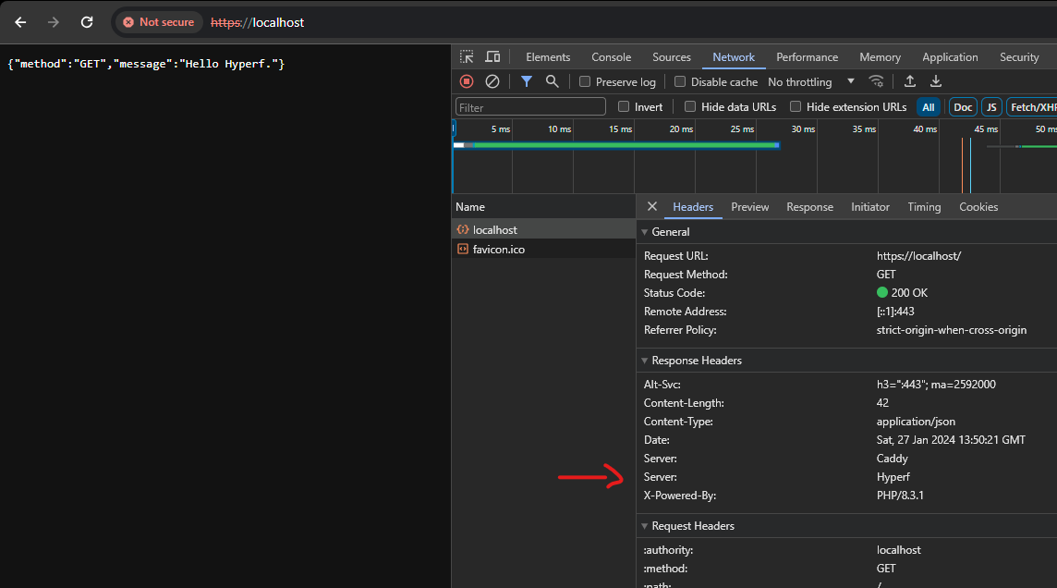Click the Name column header

tap(543, 207)
